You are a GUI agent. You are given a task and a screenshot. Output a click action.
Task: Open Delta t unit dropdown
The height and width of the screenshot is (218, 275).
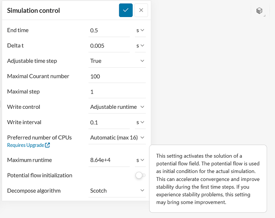pyautogui.click(x=140, y=45)
